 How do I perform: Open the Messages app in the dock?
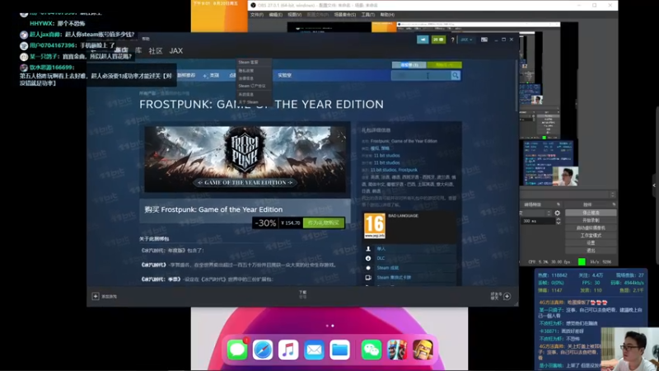[237, 350]
